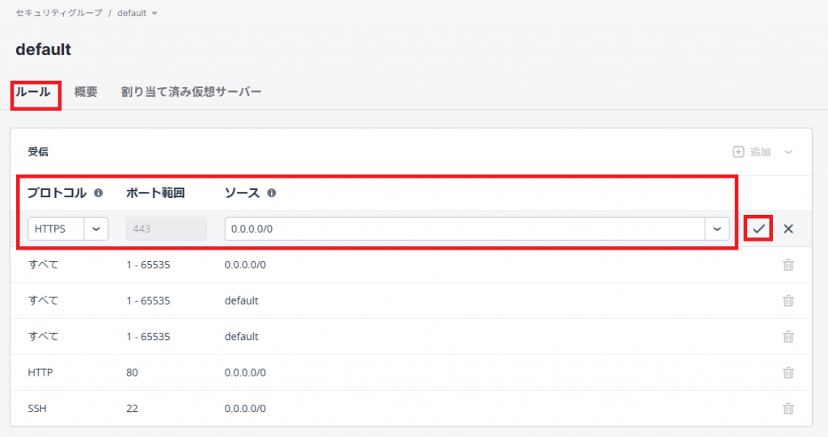The width and height of the screenshot is (828, 437).
Task: Delete the last すべて default rule
Action: [x=788, y=337]
